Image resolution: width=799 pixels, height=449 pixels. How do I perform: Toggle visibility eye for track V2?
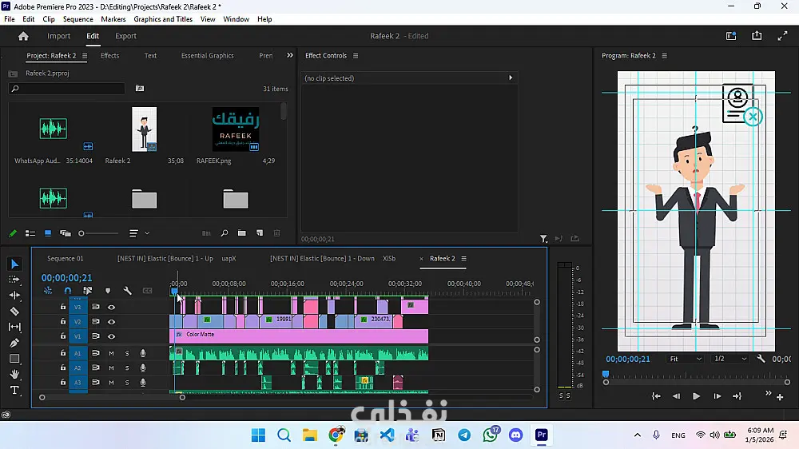(111, 322)
